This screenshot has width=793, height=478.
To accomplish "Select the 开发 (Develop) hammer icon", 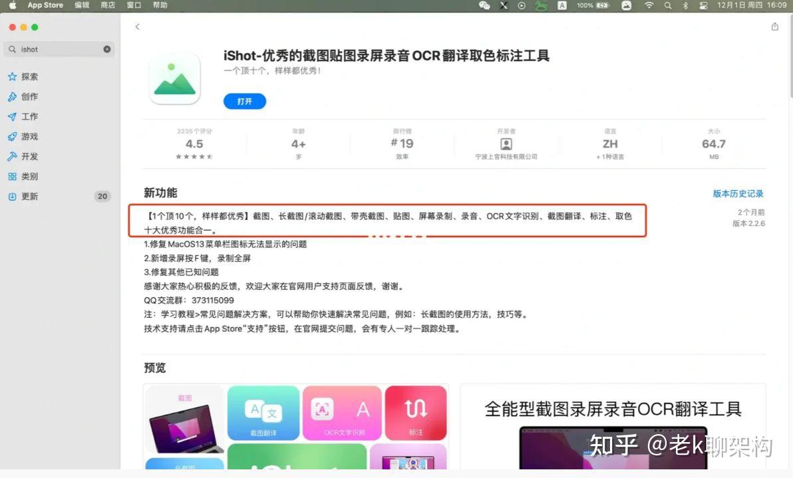I will pos(13,156).
